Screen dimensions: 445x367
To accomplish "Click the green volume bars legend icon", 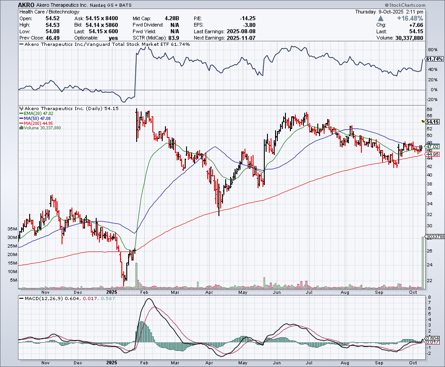I will pos(20,128).
